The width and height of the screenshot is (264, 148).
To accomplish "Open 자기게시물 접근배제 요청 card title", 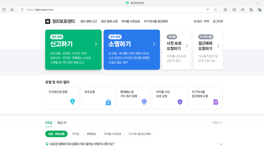I will point(200,94).
